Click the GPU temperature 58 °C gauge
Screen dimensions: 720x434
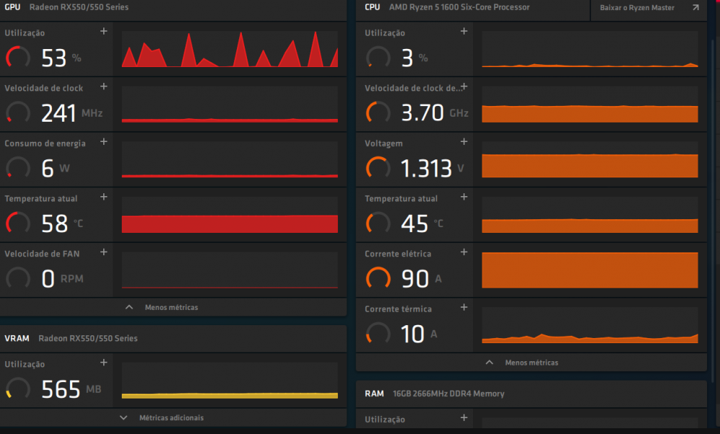point(18,223)
